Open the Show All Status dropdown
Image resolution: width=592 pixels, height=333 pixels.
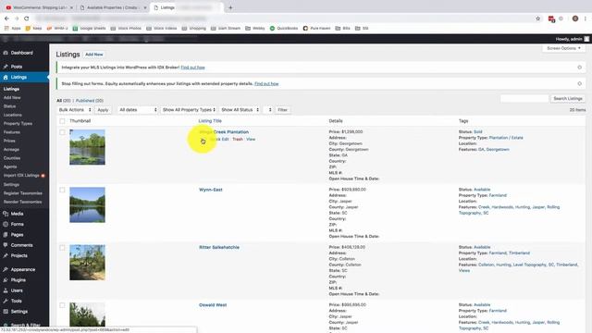click(x=240, y=110)
